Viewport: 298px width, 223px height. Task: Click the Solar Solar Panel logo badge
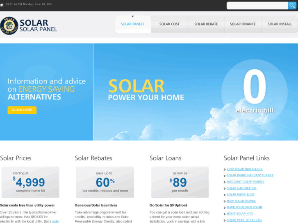[x=9, y=26]
